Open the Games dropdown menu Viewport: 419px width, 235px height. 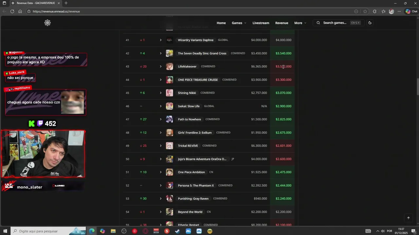click(239, 23)
